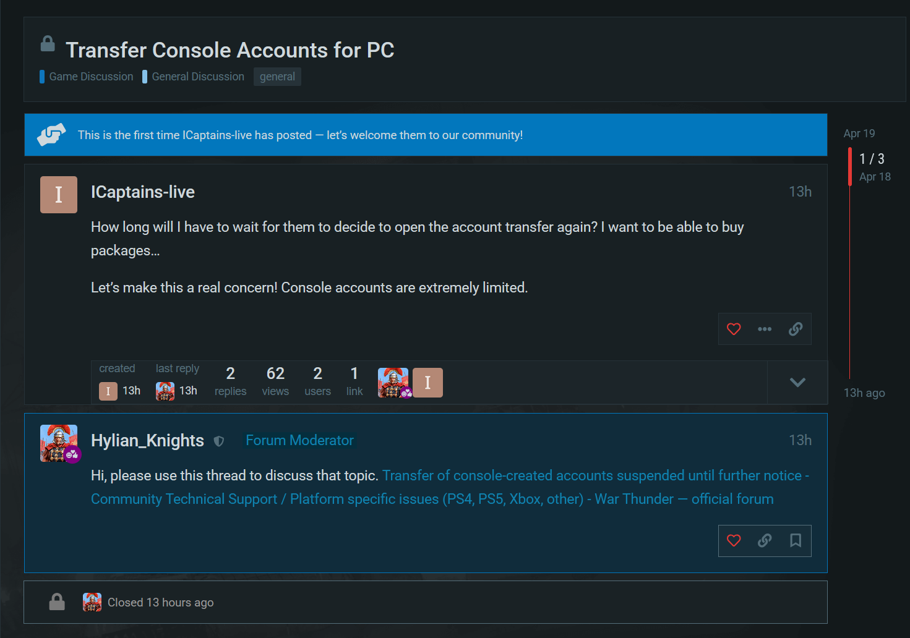Open ICaptains-live username profile card

143,192
